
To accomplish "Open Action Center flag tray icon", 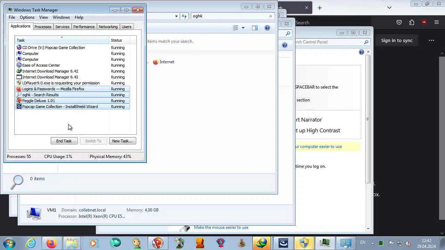I will click(391, 243).
